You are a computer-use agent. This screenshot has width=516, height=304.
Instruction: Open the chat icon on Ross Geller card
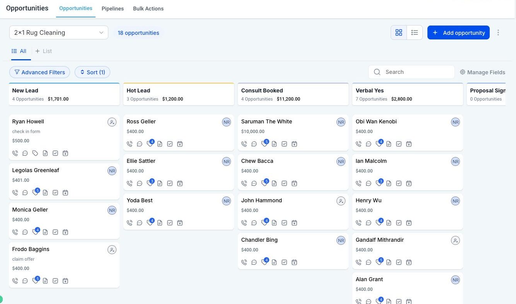(140, 144)
